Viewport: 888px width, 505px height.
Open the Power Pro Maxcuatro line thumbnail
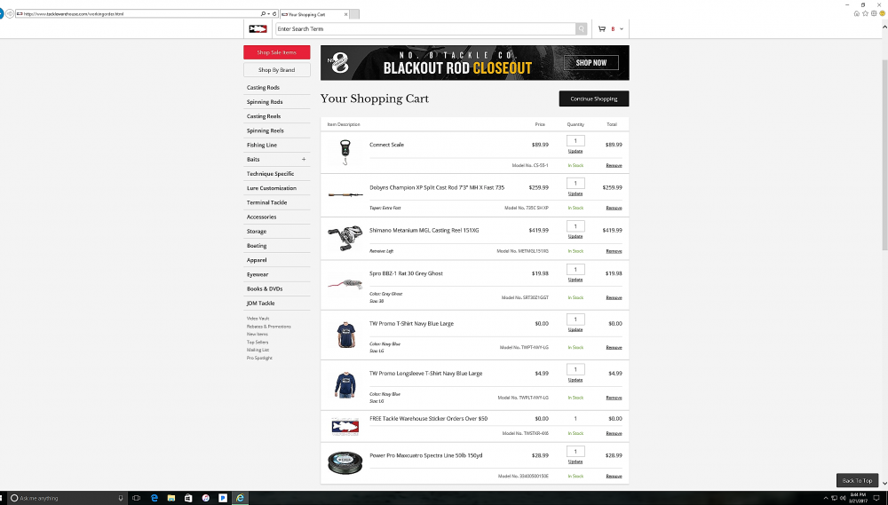[x=345, y=462]
